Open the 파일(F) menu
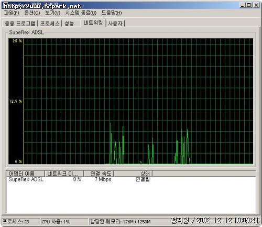This screenshot has width=262, height=227. tap(12, 13)
